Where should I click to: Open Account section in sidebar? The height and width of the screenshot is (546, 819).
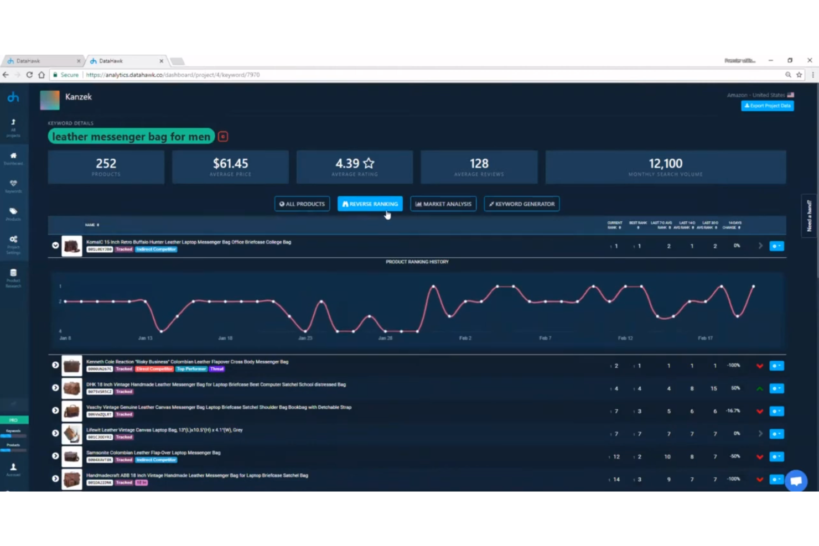pyautogui.click(x=13, y=470)
